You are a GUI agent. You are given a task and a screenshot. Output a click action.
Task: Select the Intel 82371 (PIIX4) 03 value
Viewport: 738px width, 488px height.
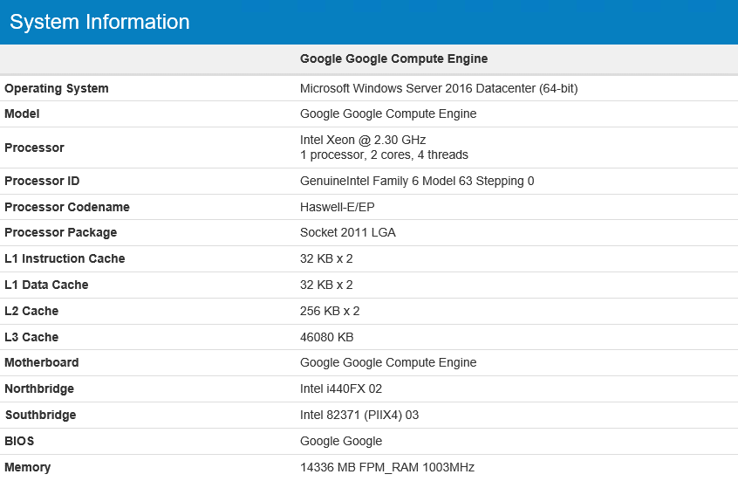tap(359, 415)
